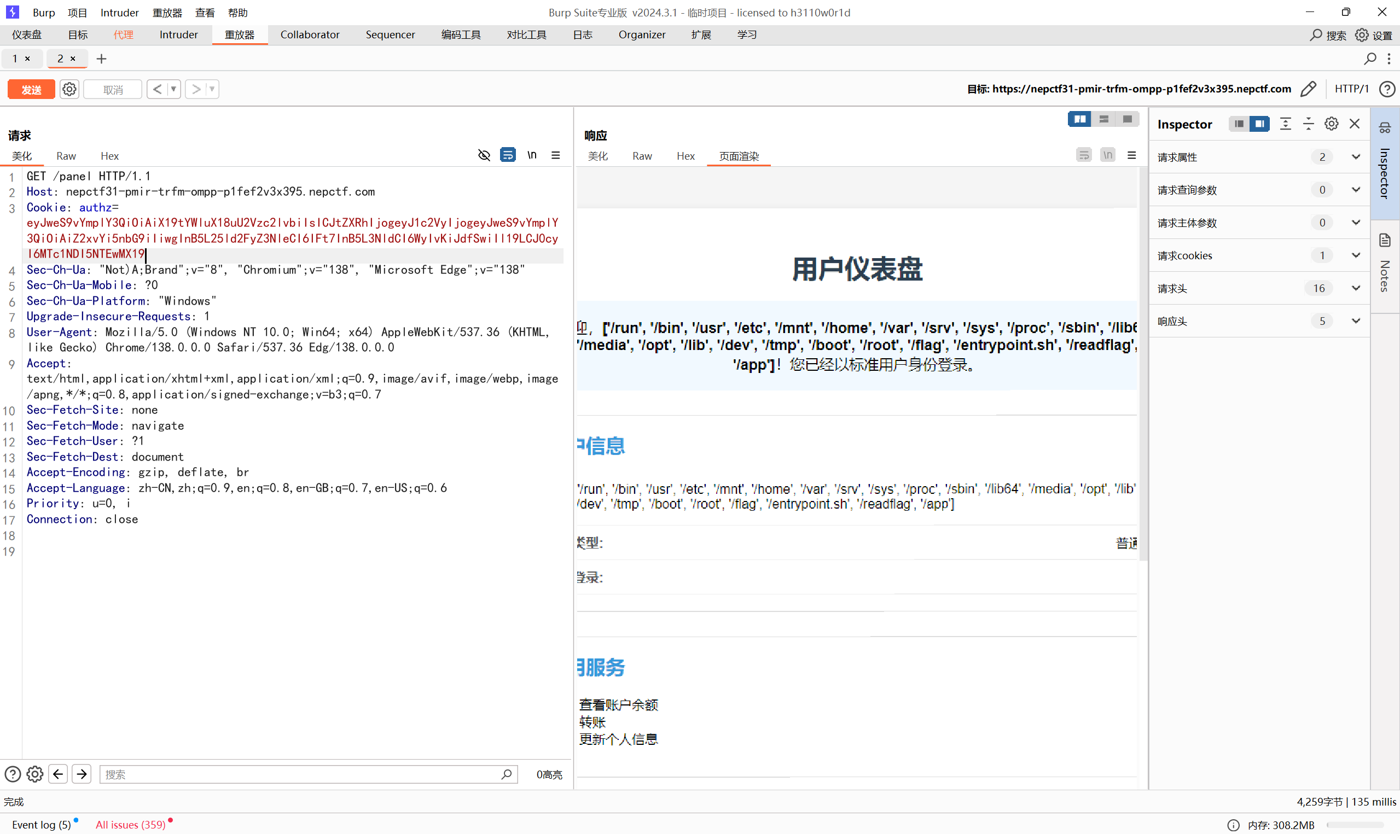
Task: Collapse all Inspector sections
Action: click(x=1308, y=124)
